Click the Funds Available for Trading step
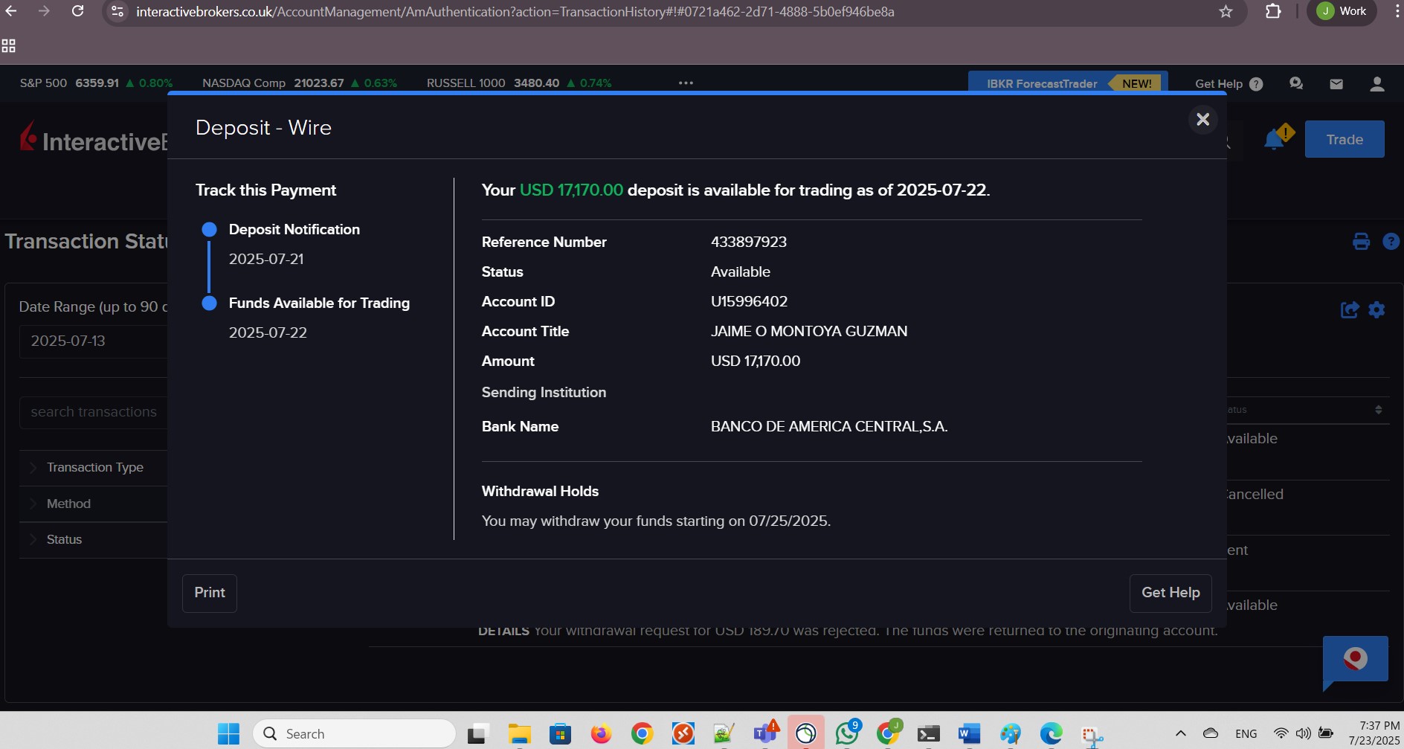The image size is (1404, 749). [319, 303]
